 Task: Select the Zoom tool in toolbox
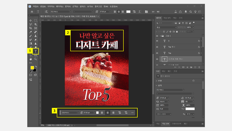point(36,59)
